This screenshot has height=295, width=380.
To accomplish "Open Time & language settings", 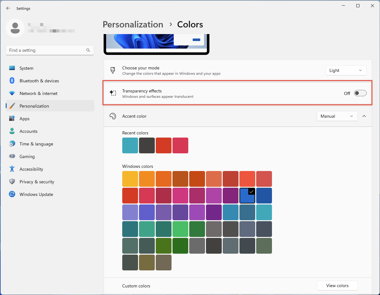I will coord(50,144).
